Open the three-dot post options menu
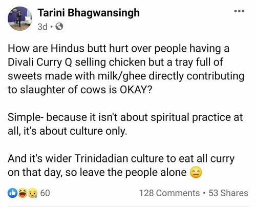This screenshot has height=207, width=256. click(239, 11)
